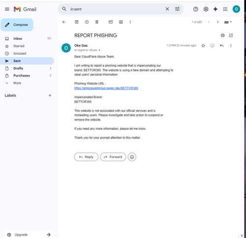Click the reply arrow in message header
This screenshot has height=238, width=246.
click(222, 46)
